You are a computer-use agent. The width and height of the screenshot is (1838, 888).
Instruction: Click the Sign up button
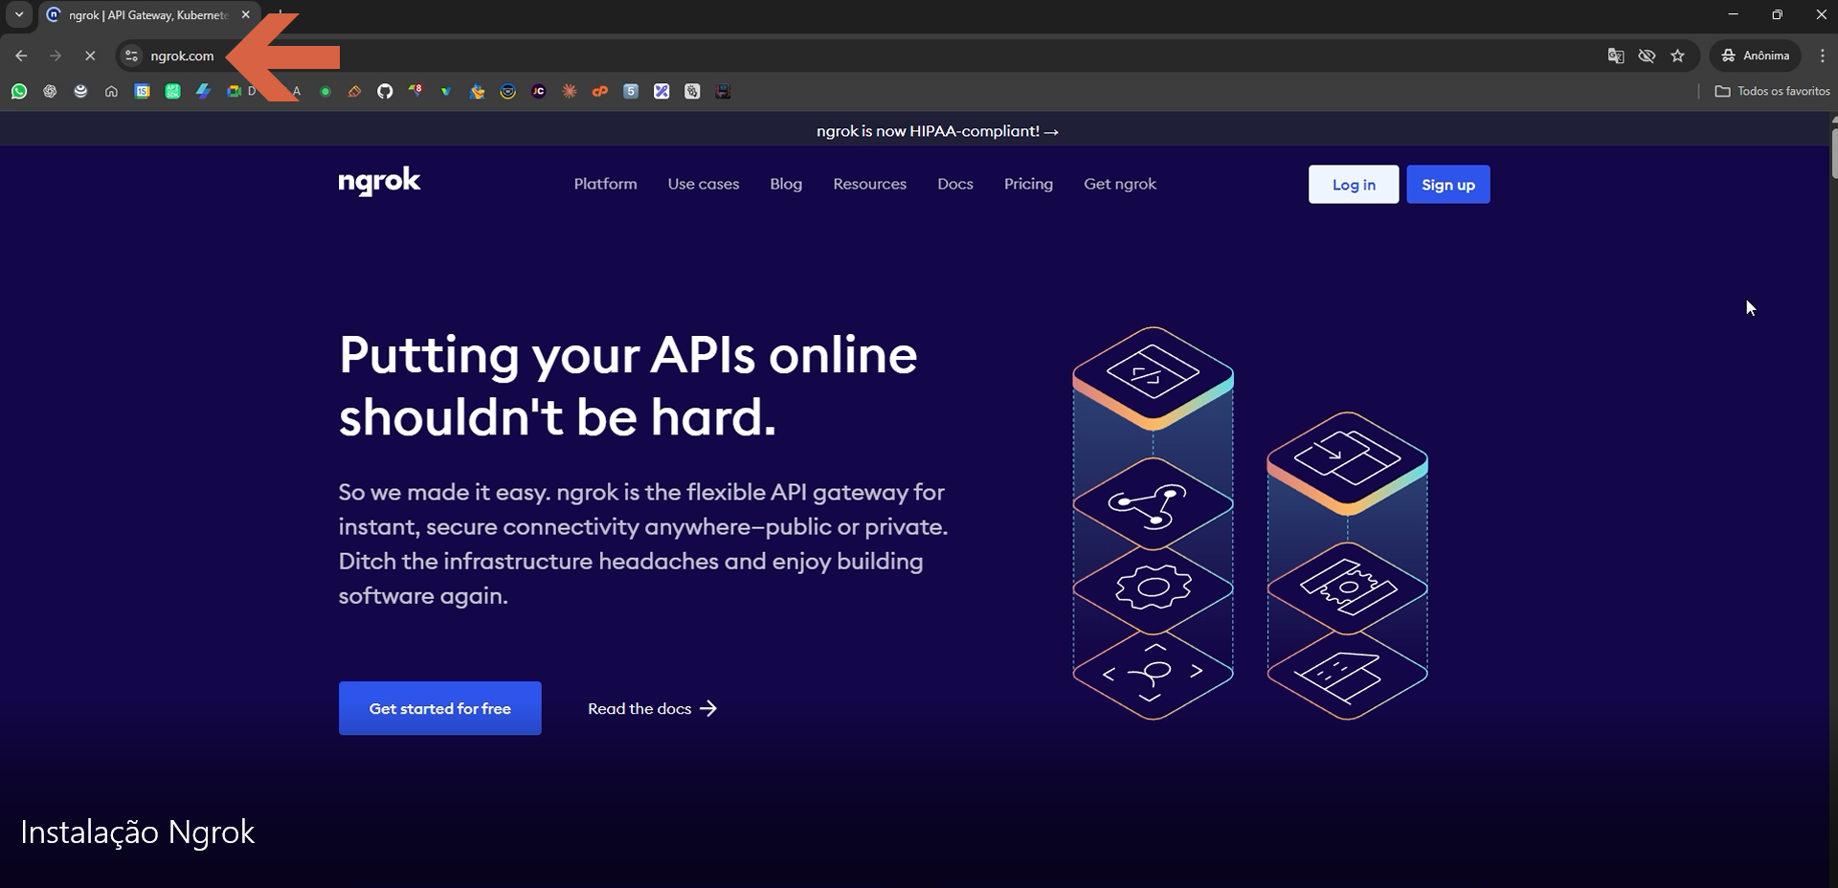1448,185
